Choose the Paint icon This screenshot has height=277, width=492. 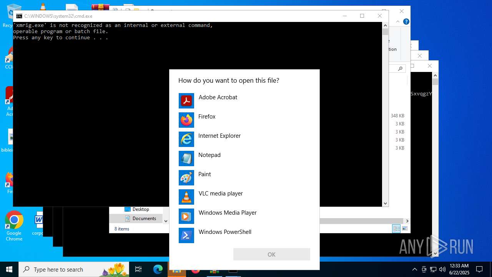point(186,178)
